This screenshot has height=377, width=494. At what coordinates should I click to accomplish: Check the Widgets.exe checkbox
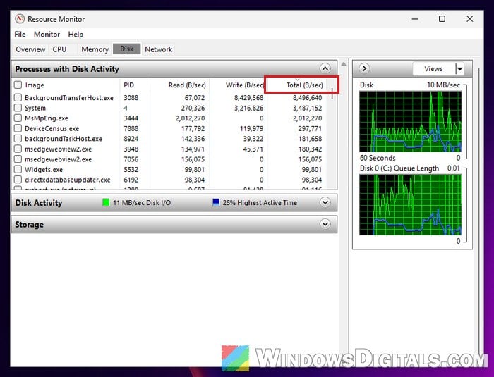click(18, 169)
